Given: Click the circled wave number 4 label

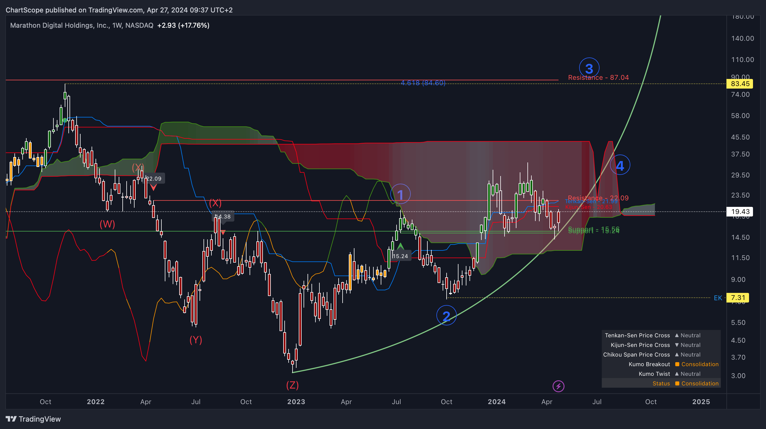Looking at the screenshot, I should (x=620, y=165).
